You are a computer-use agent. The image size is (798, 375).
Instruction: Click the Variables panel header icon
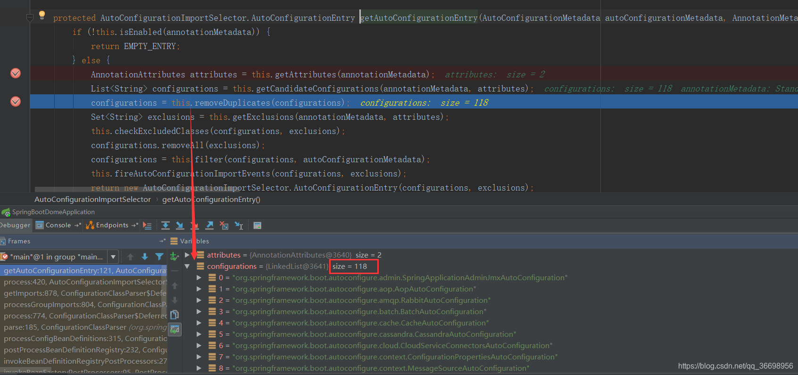click(174, 241)
